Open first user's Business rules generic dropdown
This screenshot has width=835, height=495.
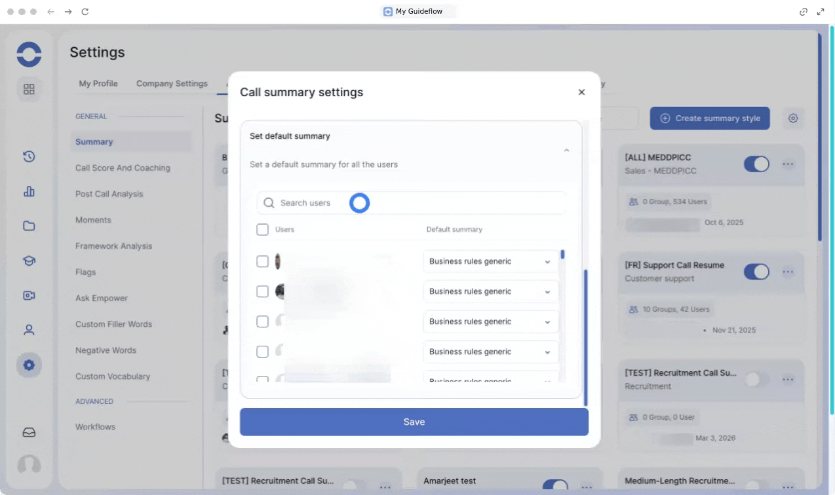pyautogui.click(x=490, y=261)
